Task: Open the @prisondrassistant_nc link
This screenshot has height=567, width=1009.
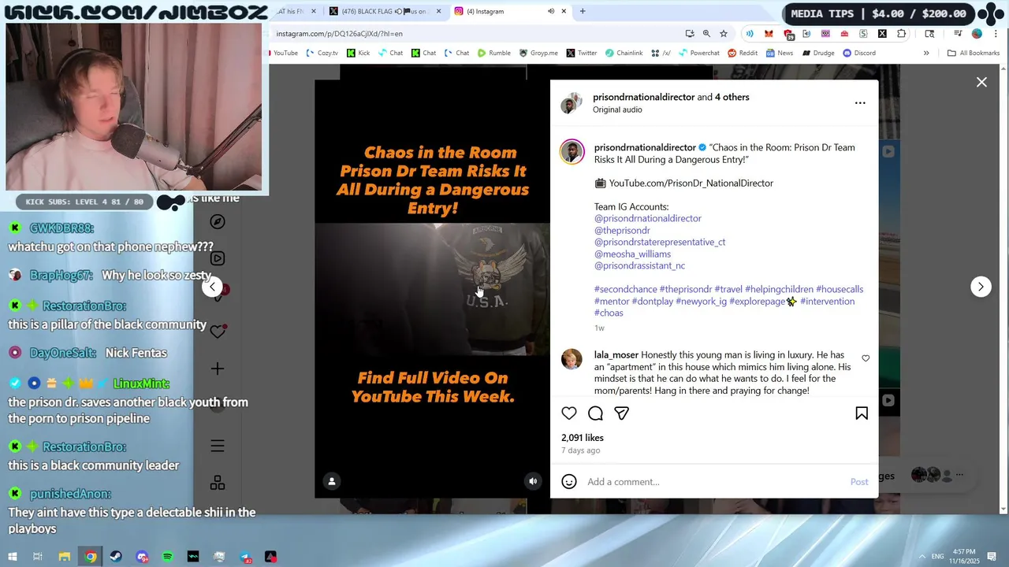Action: pos(639,265)
